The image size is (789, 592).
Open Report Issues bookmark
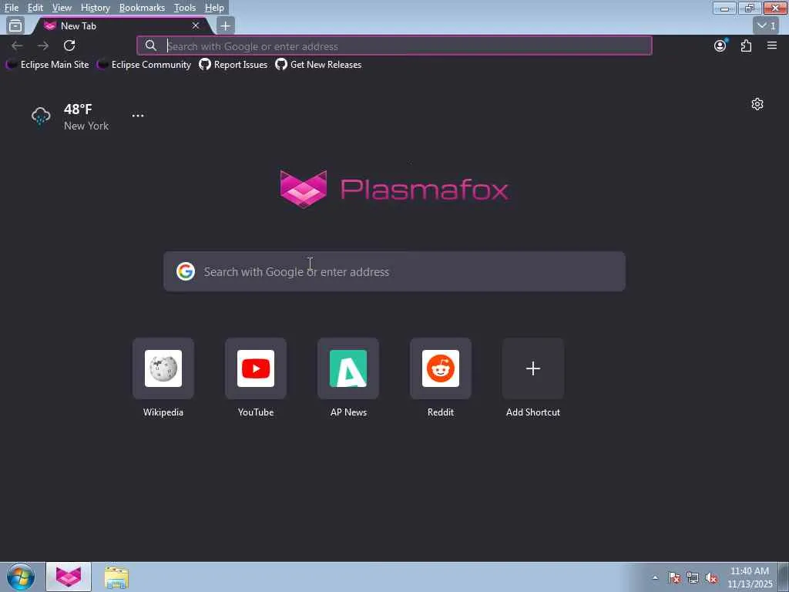tap(233, 65)
